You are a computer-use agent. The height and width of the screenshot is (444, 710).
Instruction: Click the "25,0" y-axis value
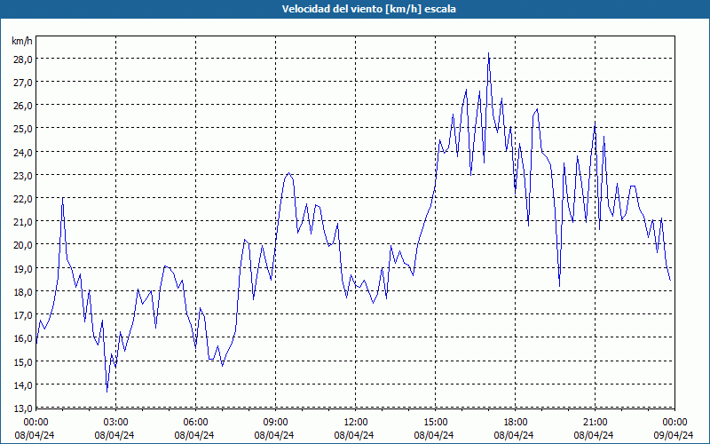click(23, 129)
